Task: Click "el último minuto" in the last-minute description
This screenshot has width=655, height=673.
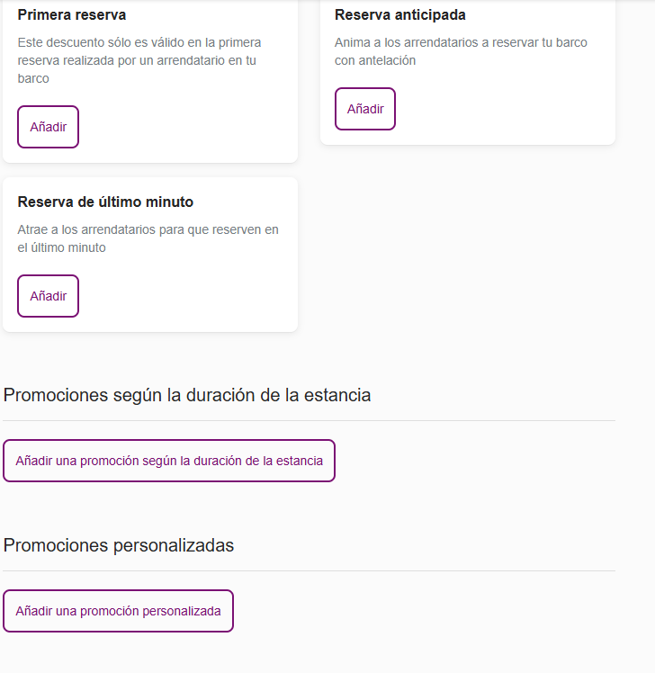Action: pyautogui.click(x=61, y=247)
